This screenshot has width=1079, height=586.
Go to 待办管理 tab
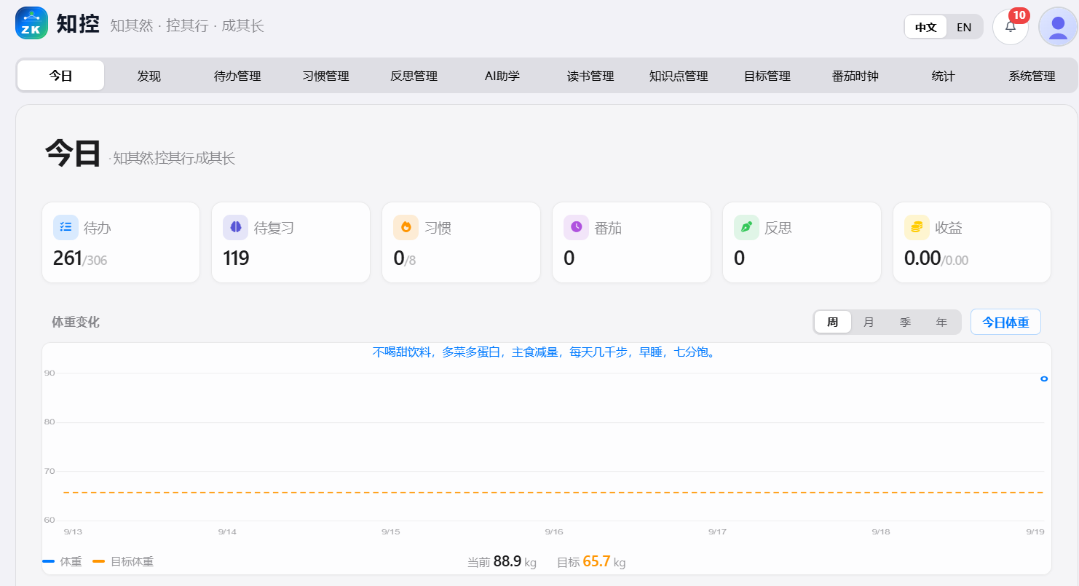tap(237, 76)
